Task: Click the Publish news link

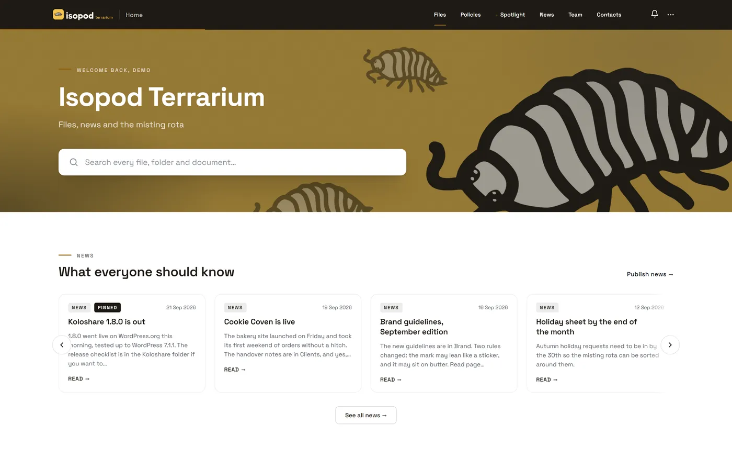Action: 650,274
